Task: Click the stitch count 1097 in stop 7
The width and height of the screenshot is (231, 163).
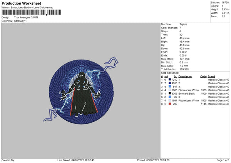Action: [174, 101]
